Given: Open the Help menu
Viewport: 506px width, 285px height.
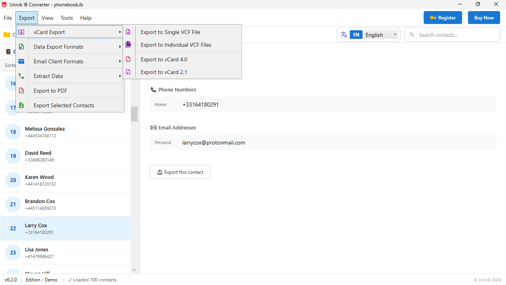Looking at the screenshot, I should 86,18.
